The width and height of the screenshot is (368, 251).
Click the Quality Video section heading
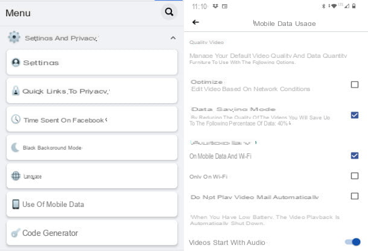click(206, 42)
